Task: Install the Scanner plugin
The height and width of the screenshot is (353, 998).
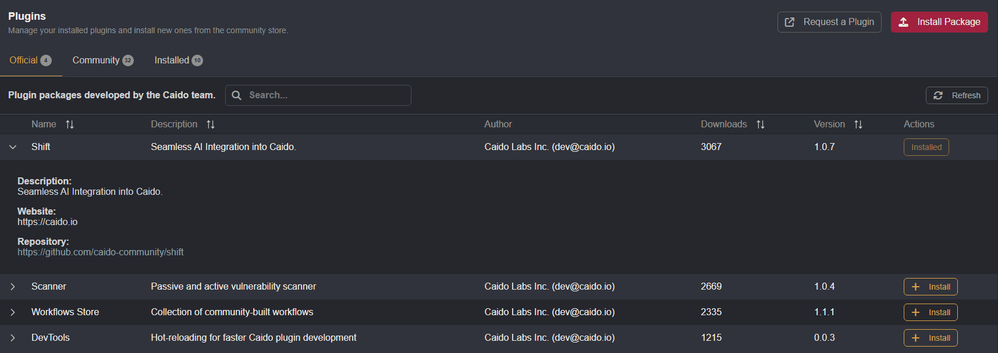Action: 930,286
